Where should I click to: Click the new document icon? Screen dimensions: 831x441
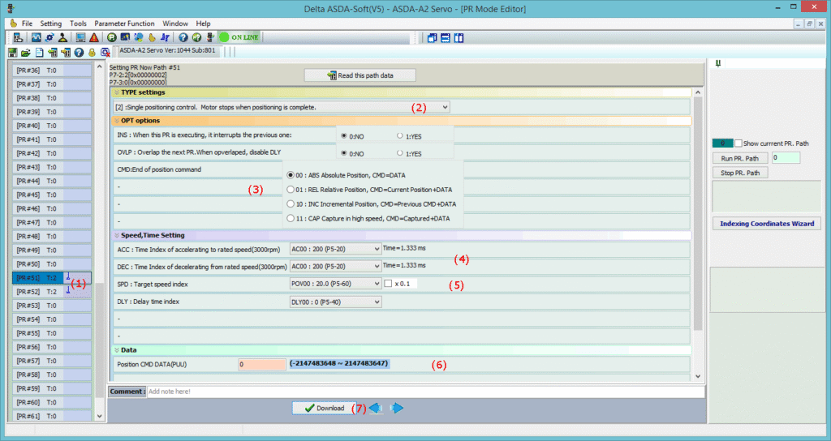39,53
